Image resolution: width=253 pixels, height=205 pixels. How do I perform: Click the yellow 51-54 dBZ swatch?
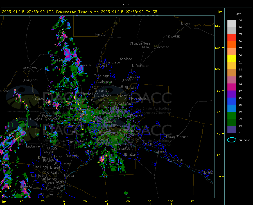232,59
